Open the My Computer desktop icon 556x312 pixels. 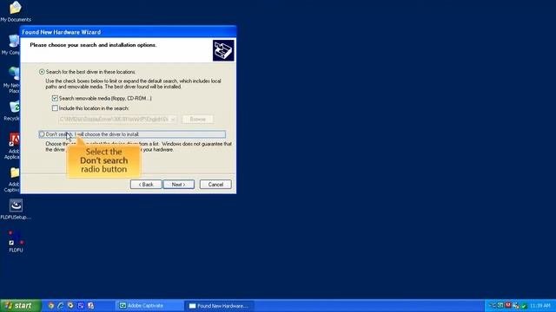14,42
